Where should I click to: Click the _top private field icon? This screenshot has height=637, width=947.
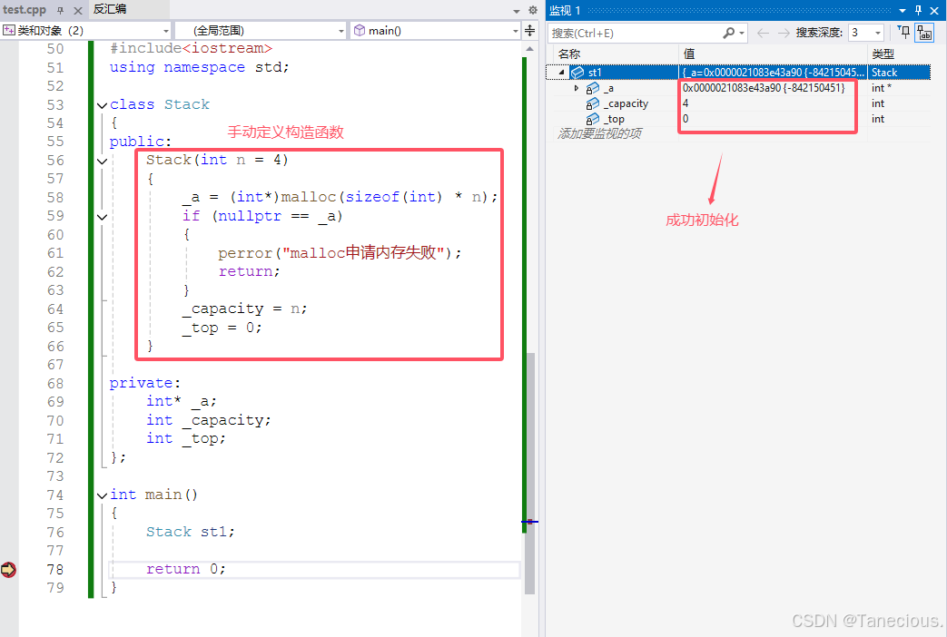[593, 119]
